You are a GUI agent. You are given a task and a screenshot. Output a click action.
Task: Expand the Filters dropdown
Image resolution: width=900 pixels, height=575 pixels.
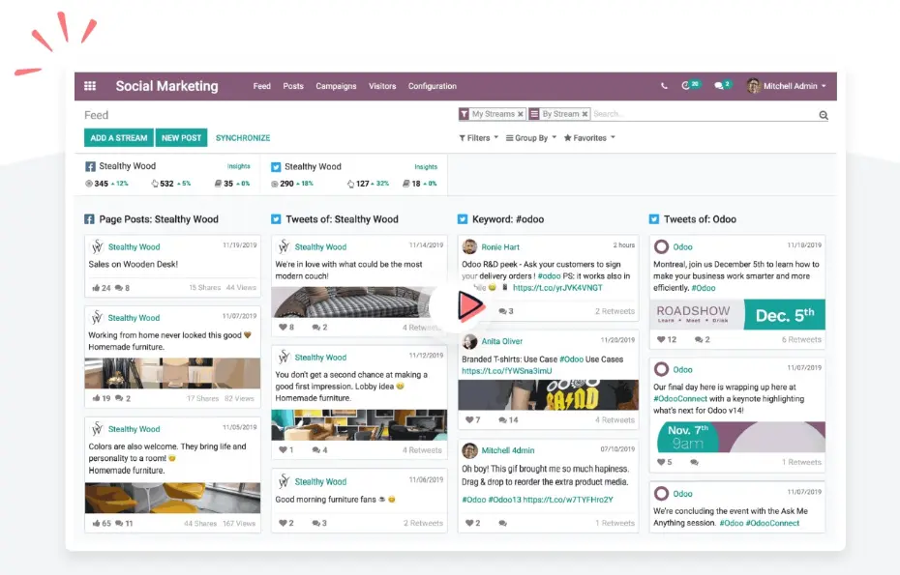(x=478, y=138)
